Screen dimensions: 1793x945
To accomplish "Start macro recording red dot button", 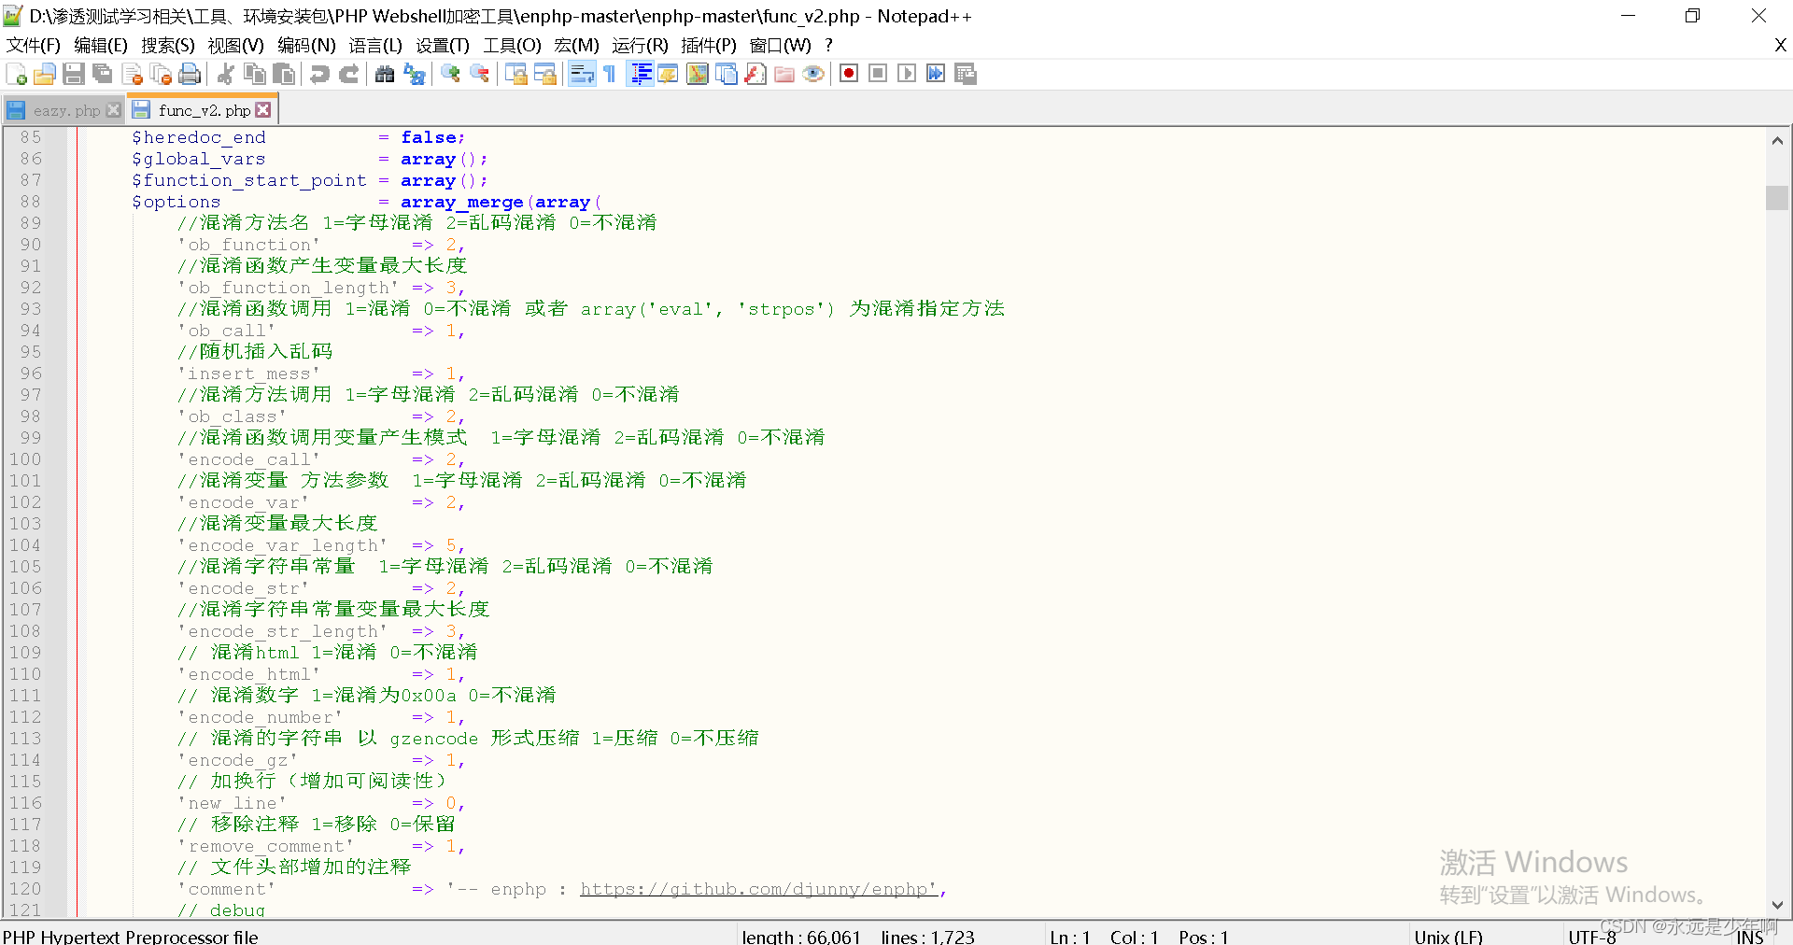I will [x=849, y=74].
